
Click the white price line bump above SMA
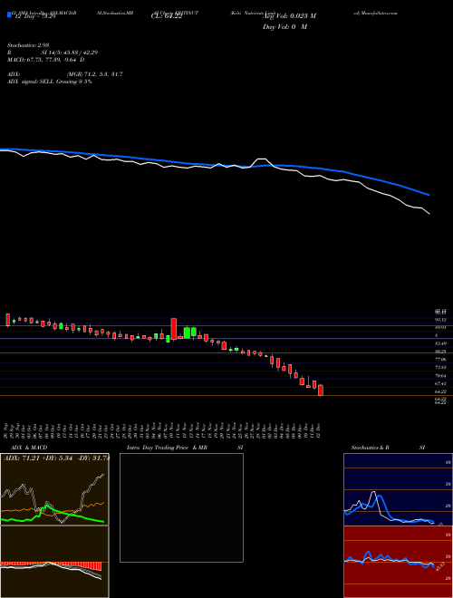coord(261,159)
